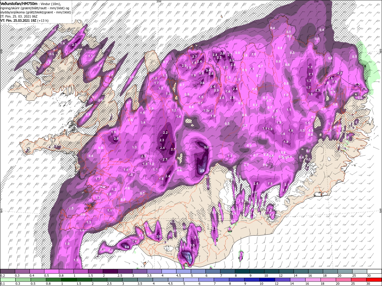Pick the top-row pink swatch between 0.5 and 0.8
Screen dimensions: 382x286
(51, 271)
